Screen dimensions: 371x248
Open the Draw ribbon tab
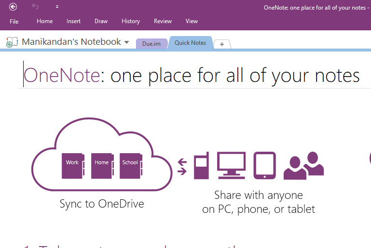coord(101,21)
